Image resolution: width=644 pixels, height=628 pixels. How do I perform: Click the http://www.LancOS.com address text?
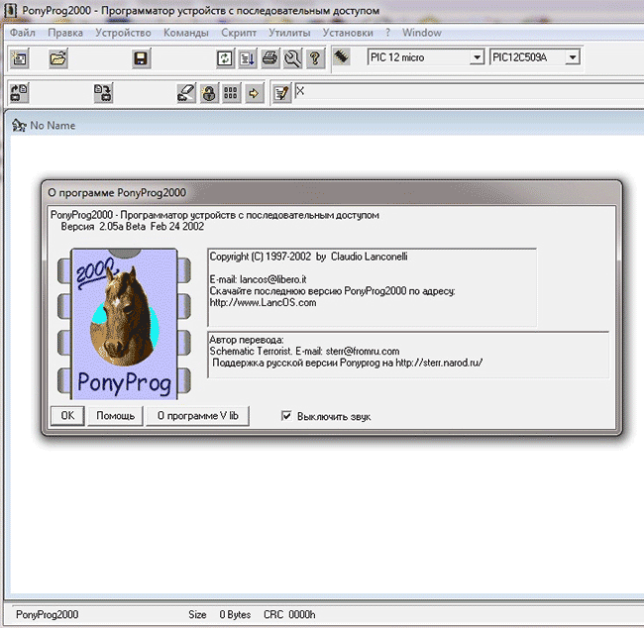tap(263, 303)
